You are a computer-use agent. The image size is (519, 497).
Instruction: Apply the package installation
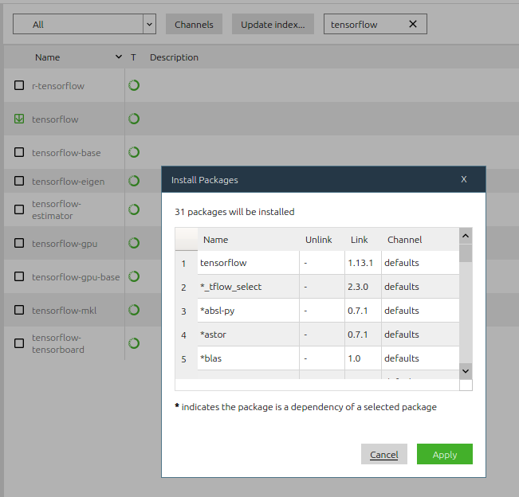pyautogui.click(x=445, y=454)
